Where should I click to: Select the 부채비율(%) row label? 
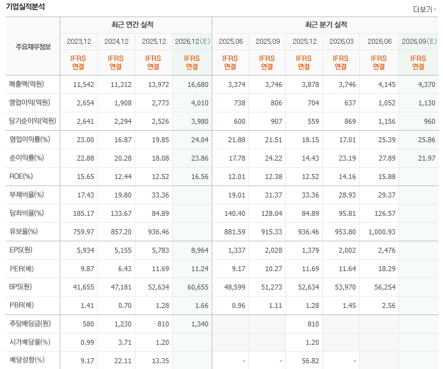(27, 194)
